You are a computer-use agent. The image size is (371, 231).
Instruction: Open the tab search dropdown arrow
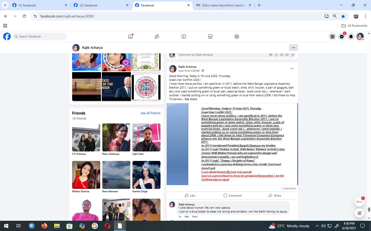pos(5,5)
